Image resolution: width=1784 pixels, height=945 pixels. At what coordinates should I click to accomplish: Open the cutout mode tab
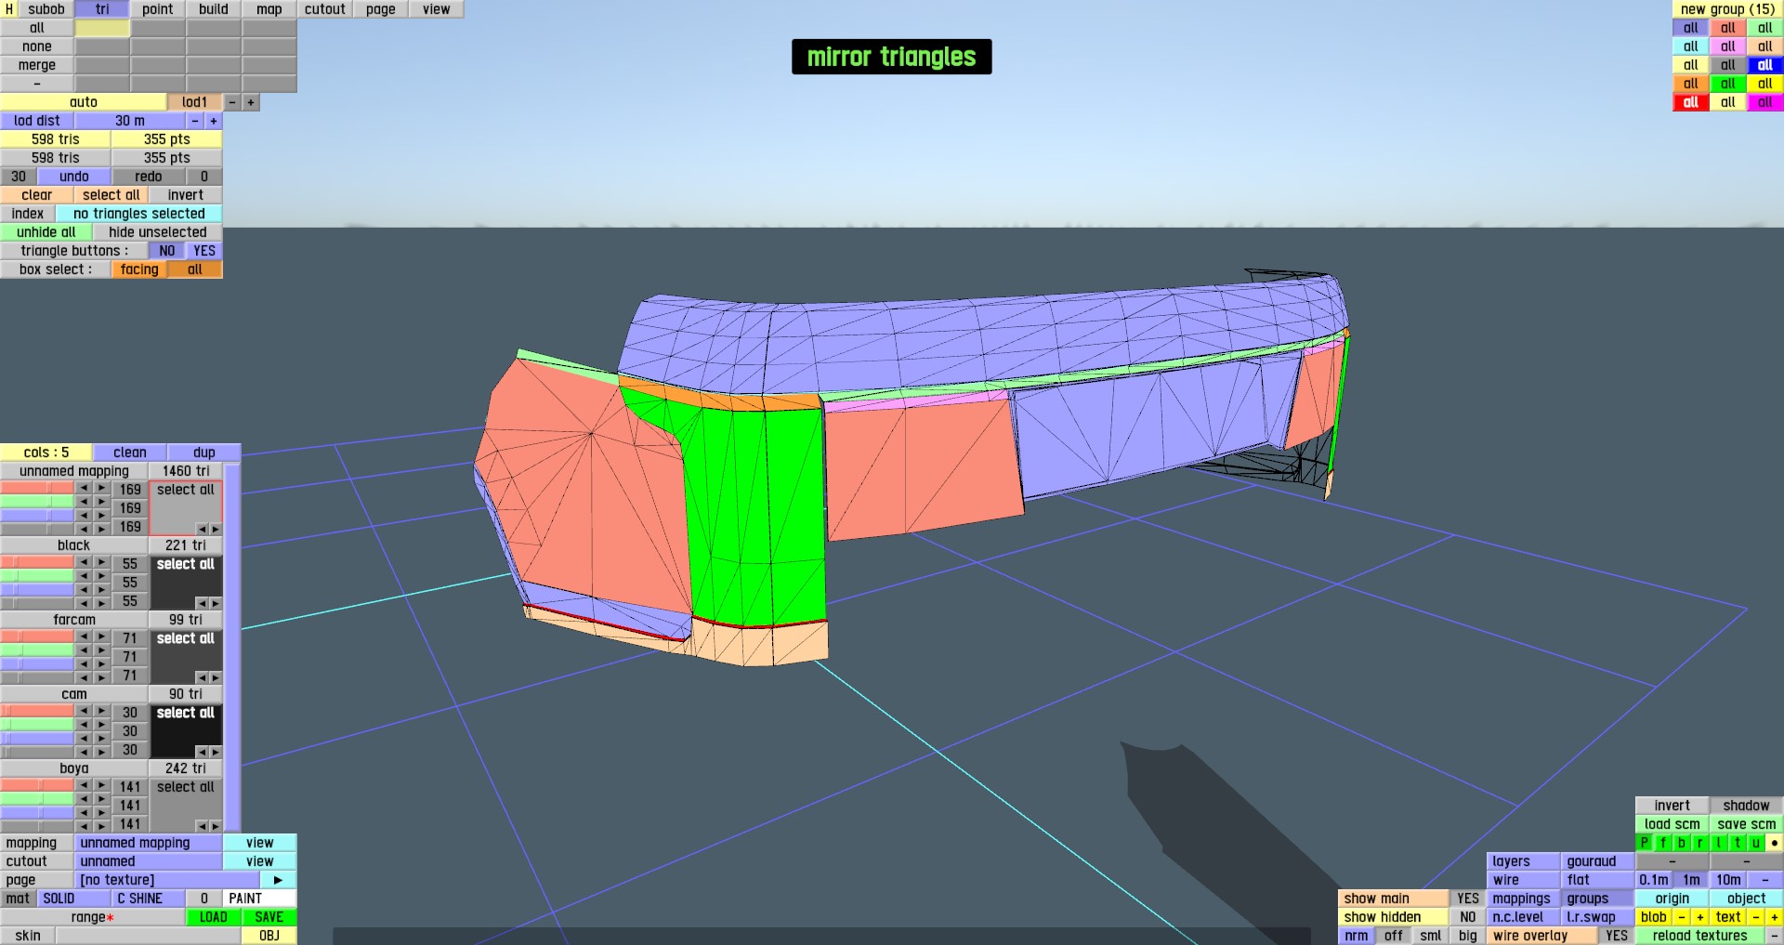click(x=325, y=9)
